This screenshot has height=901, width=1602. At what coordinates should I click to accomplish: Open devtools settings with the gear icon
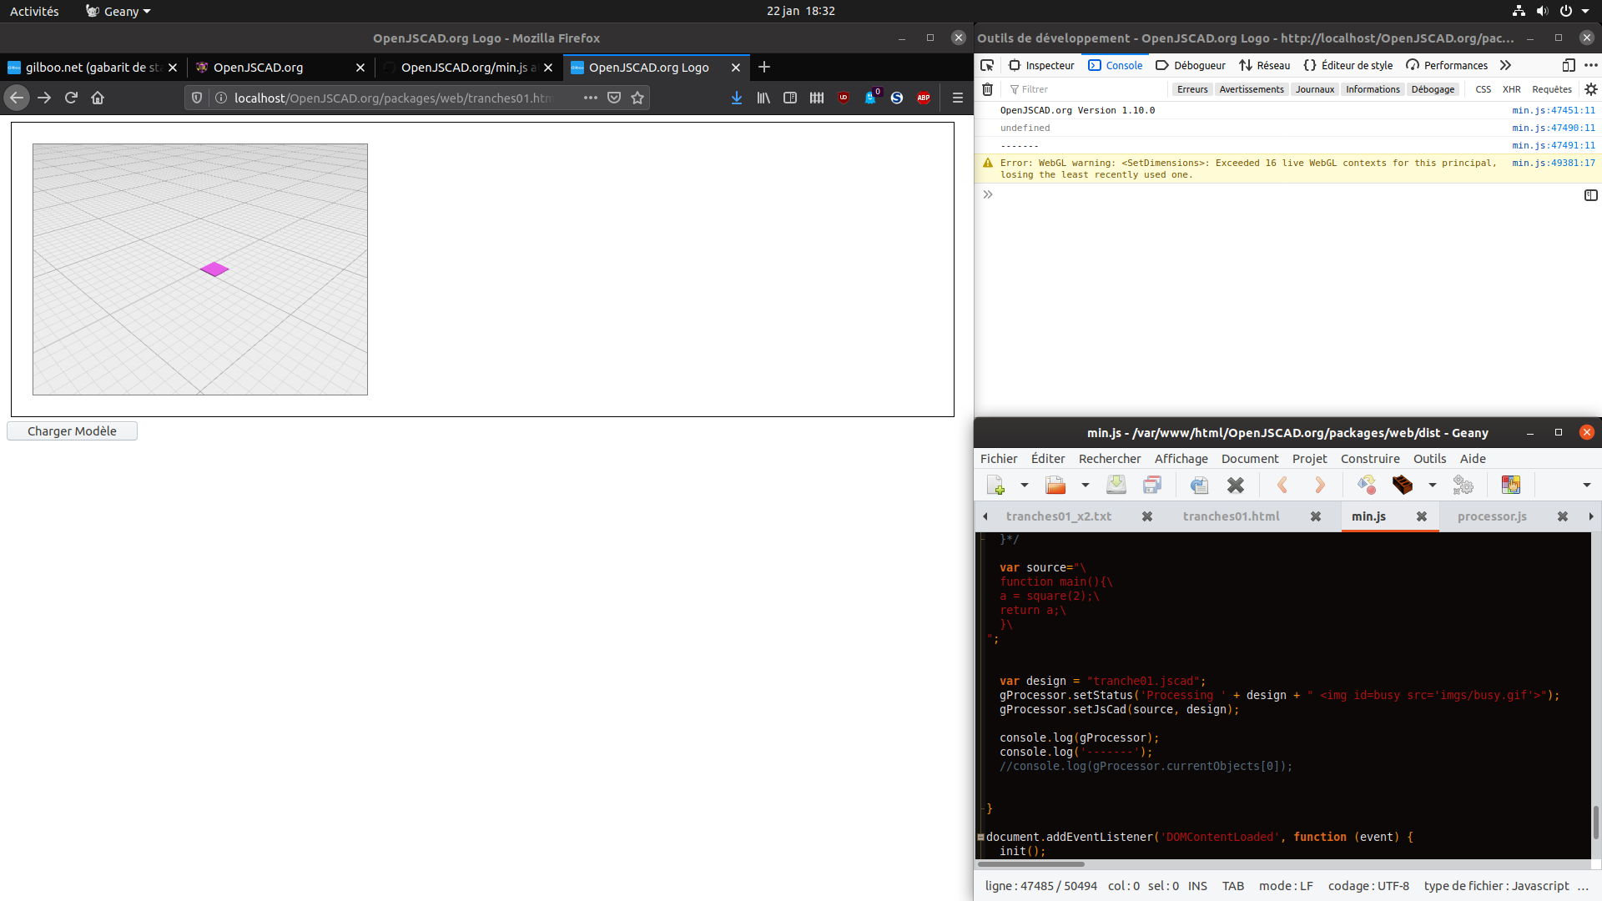pos(1591,89)
